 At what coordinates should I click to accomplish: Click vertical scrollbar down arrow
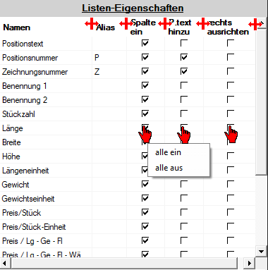[262, 251]
